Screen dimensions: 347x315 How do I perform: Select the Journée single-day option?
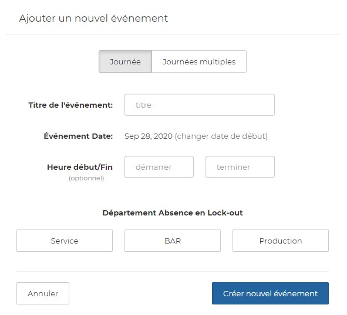(x=125, y=61)
